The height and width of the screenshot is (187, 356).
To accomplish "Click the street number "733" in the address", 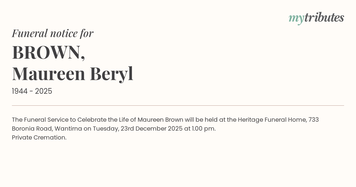I will [x=314, y=120].
